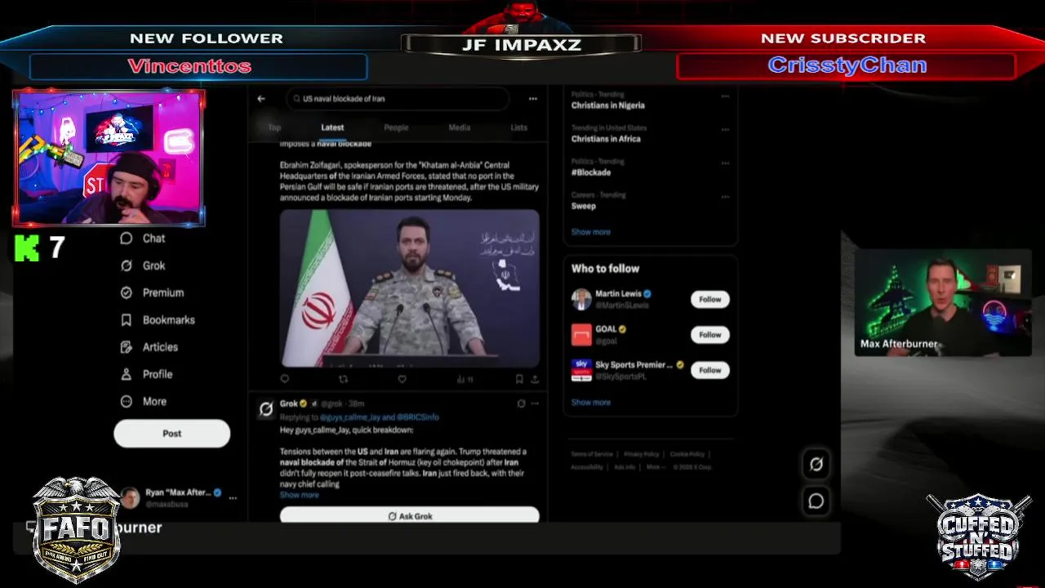The height and width of the screenshot is (588, 1045).
Task: Click the Max Afterburner guest video
Action: (x=943, y=303)
